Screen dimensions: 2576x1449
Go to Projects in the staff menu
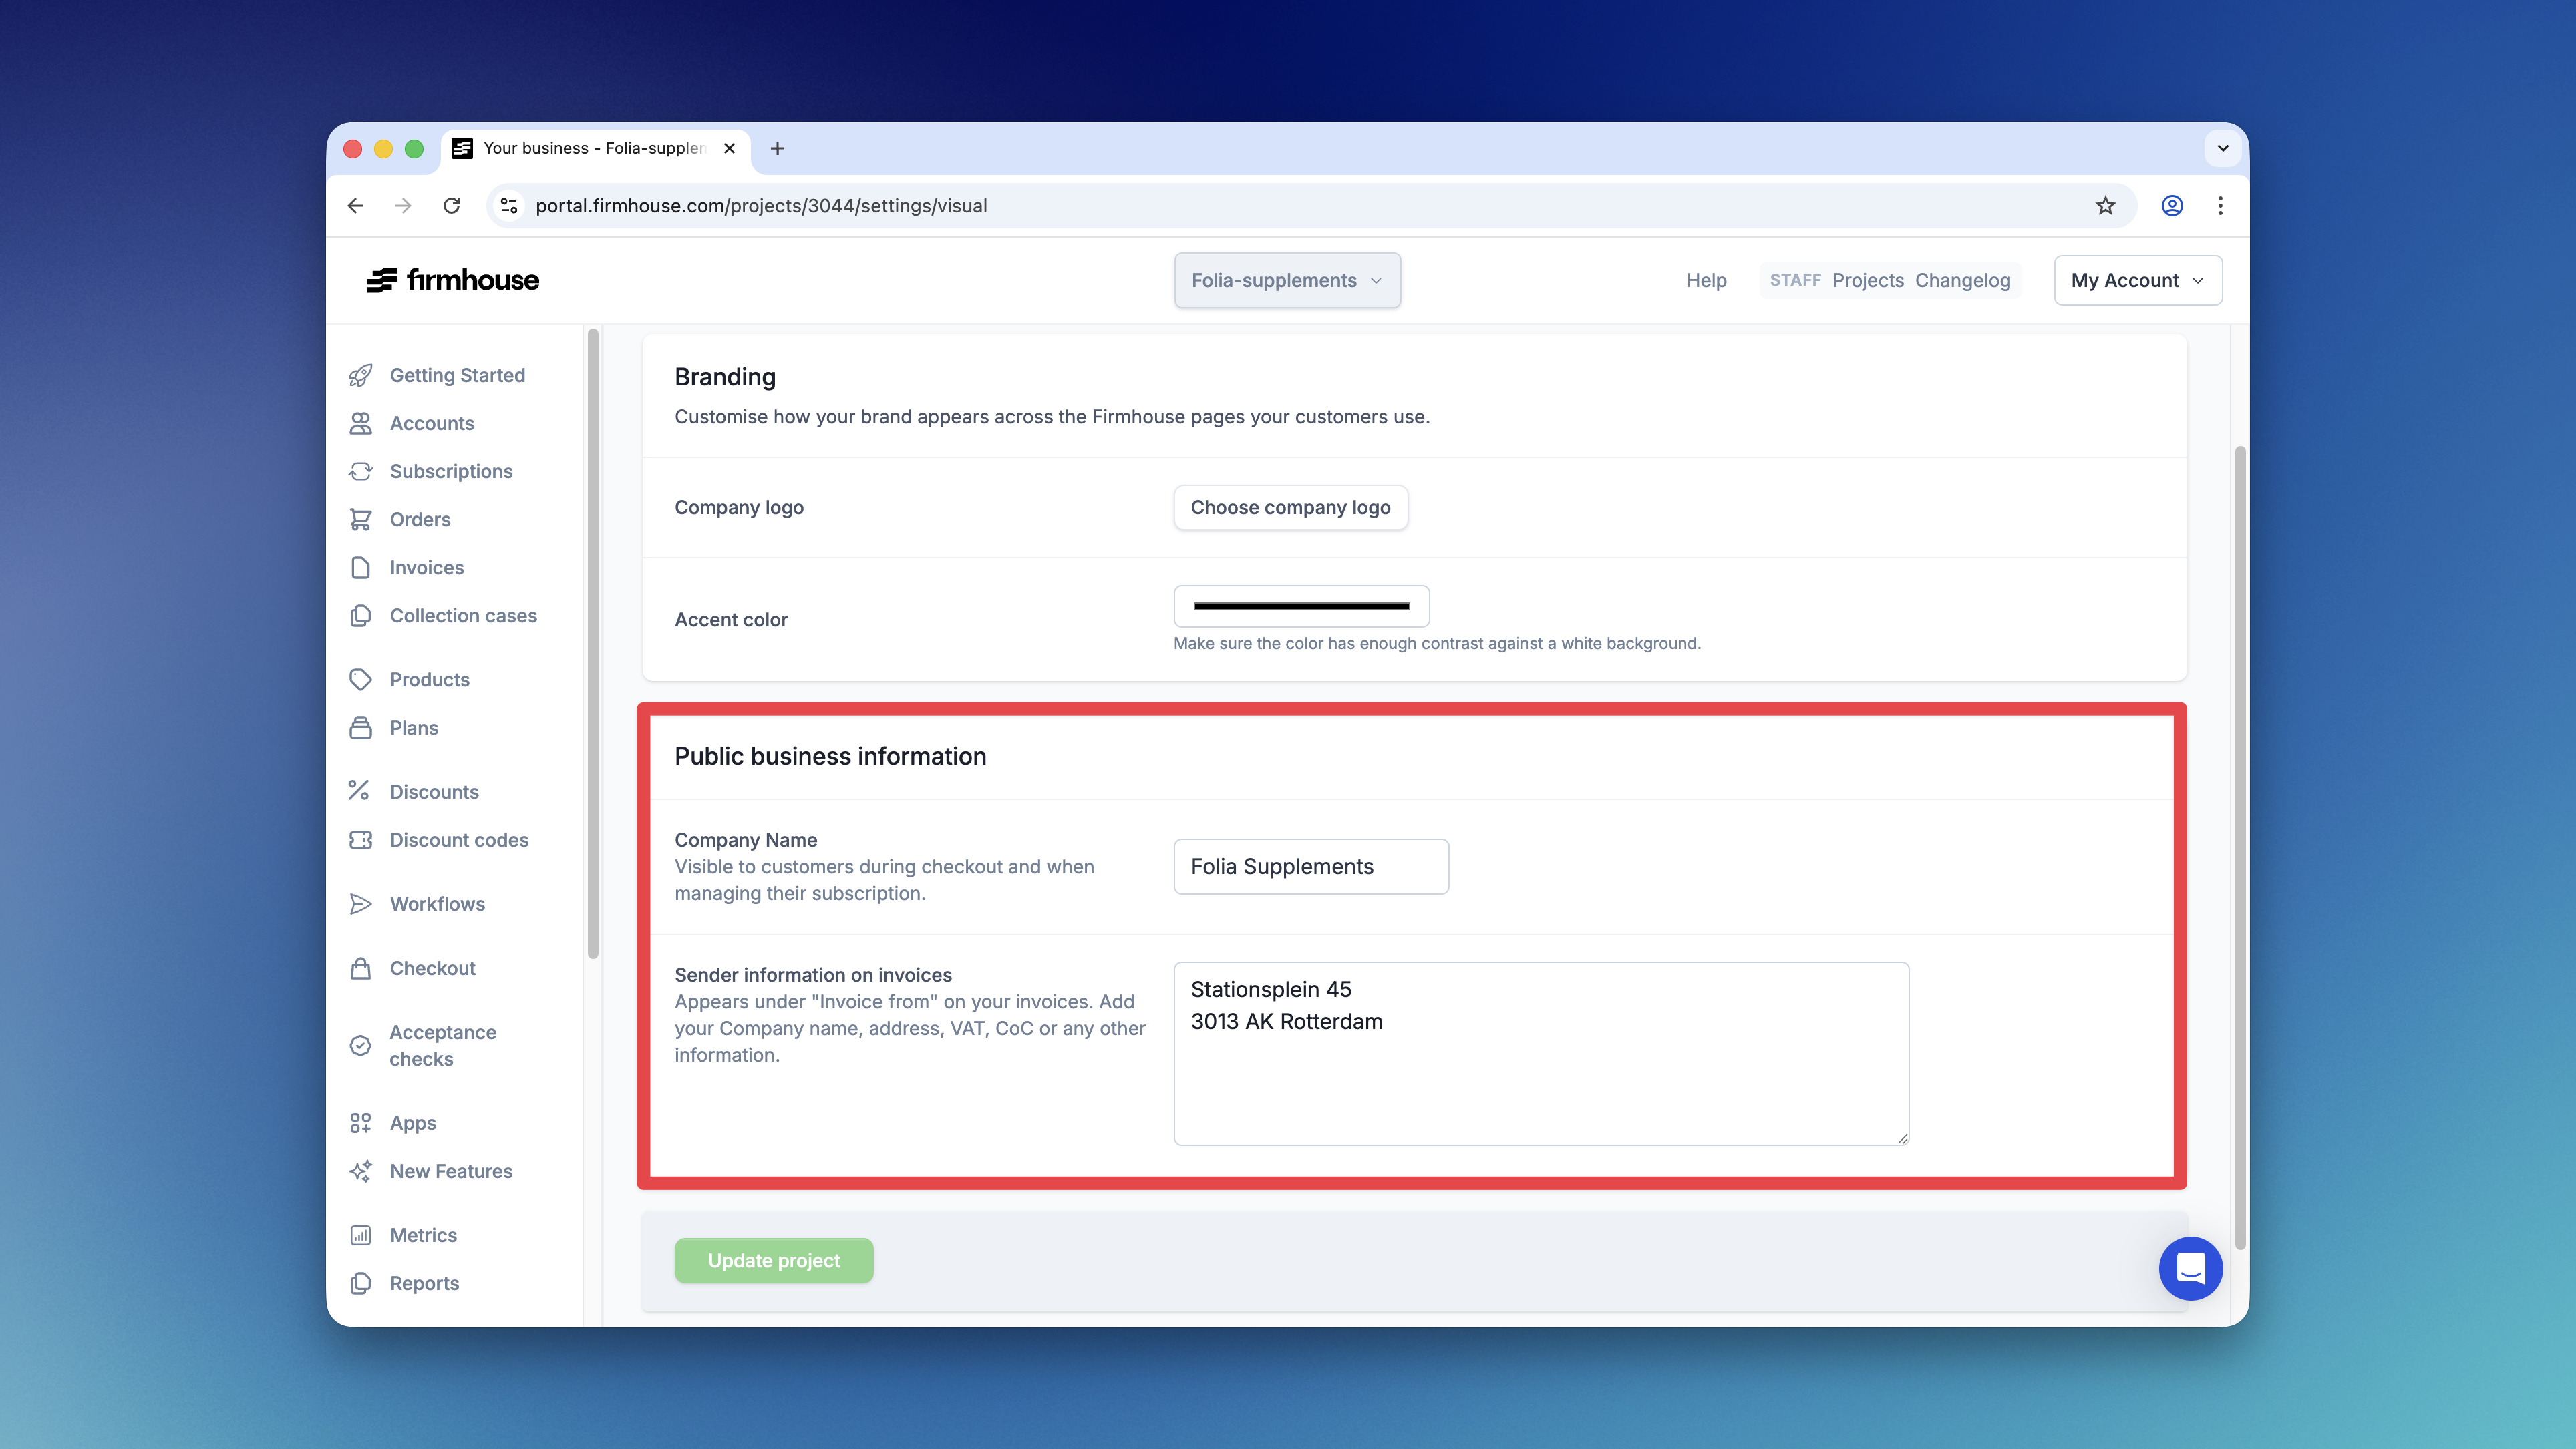1867,281
